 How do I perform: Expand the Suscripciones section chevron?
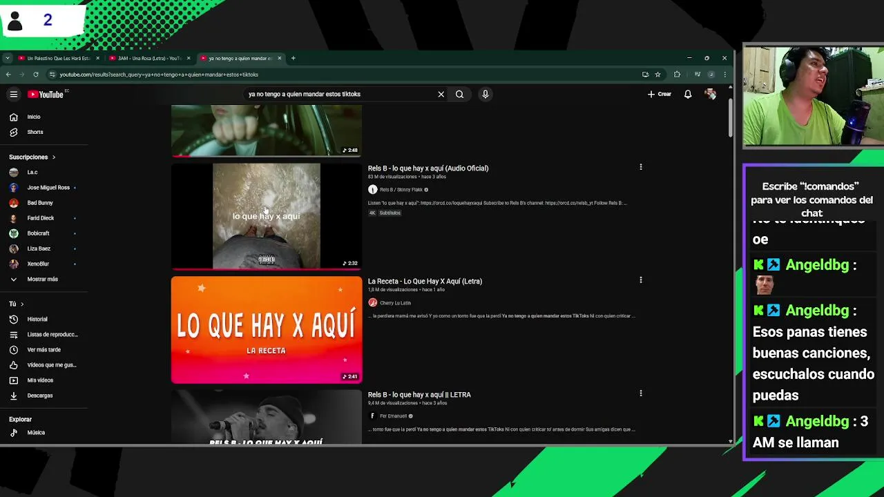pos(54,157)
